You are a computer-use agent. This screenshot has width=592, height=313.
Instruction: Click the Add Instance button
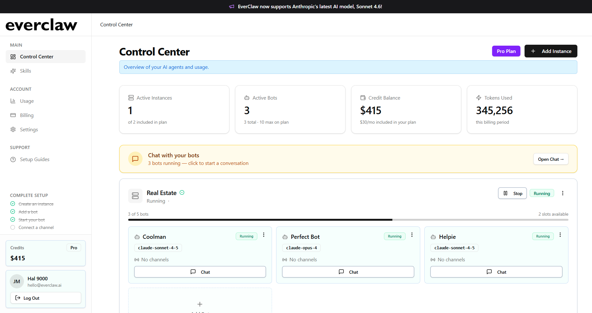coord(551,51)
